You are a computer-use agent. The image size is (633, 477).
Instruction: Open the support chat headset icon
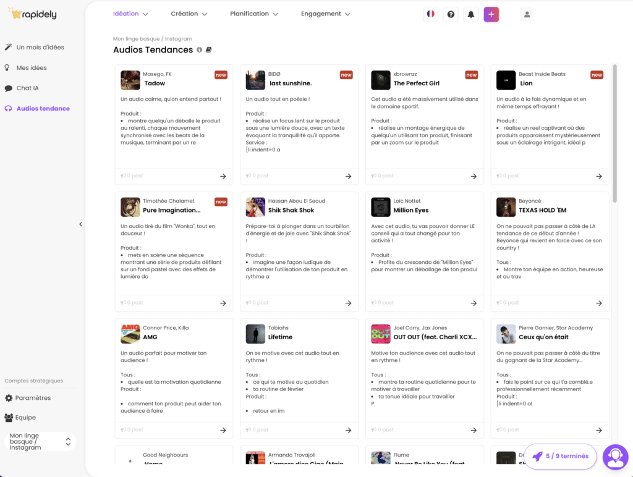614,457
